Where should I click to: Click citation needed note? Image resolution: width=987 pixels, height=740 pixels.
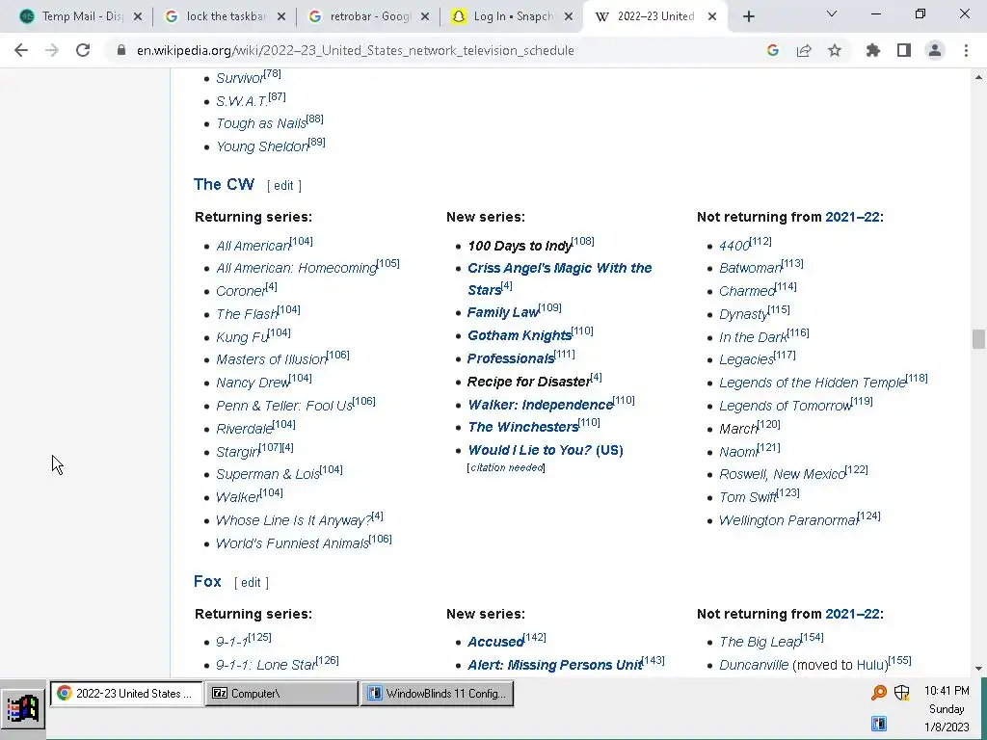tap(507, 467)
